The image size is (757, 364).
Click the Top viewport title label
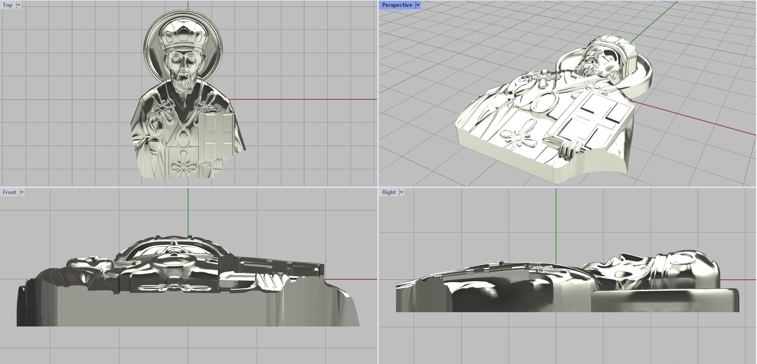8,5
